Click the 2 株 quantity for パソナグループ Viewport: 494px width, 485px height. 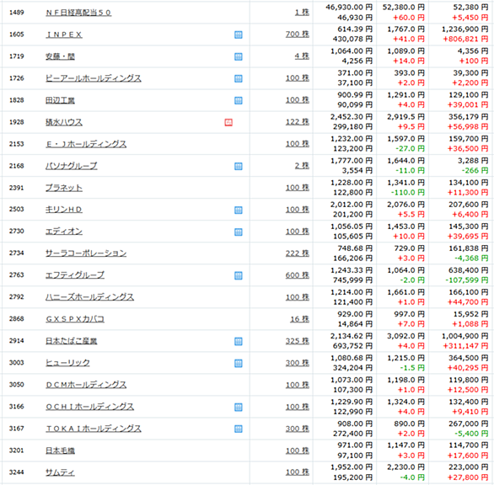302,166
